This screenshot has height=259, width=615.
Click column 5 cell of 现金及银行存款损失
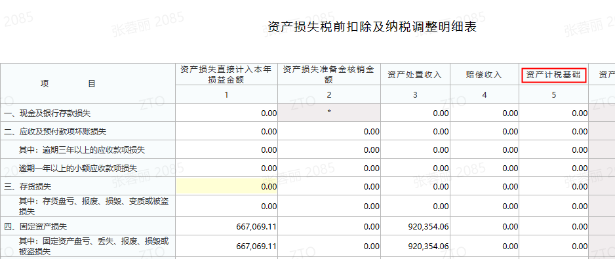click(x=554, y=113)
